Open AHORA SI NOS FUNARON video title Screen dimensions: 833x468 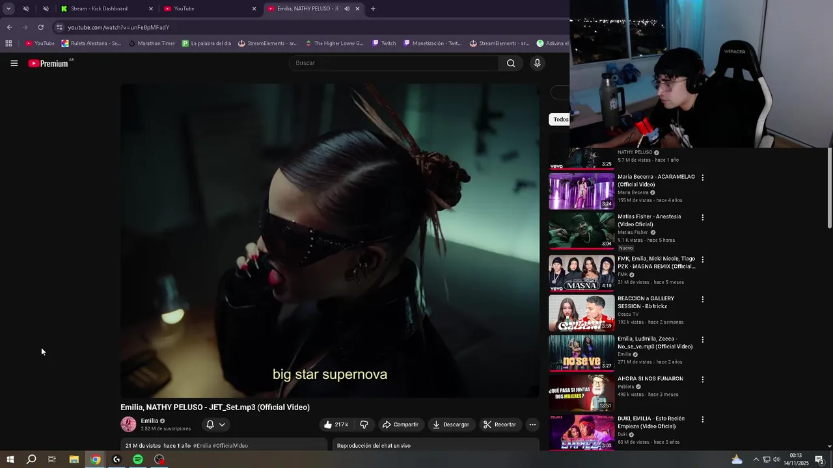coord(650,379)
